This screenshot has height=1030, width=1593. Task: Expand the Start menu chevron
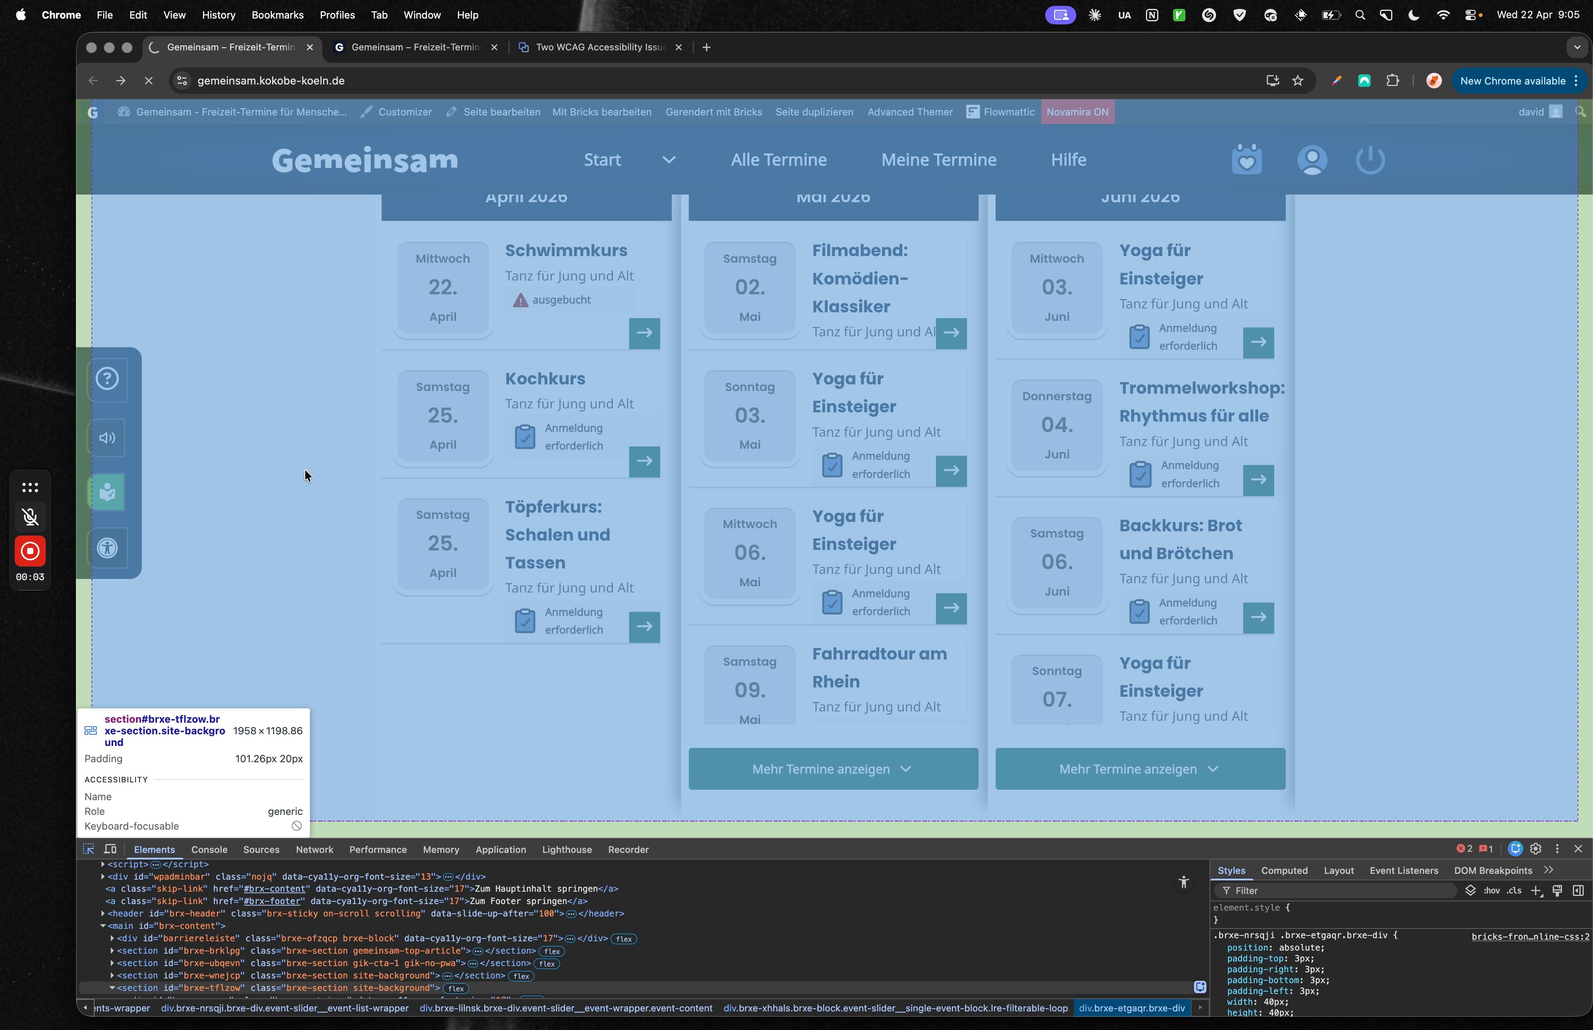pos(669,160)
